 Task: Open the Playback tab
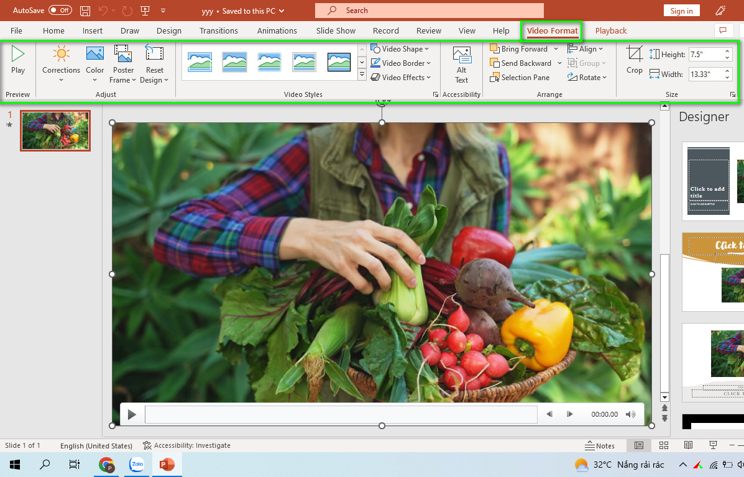611,31
